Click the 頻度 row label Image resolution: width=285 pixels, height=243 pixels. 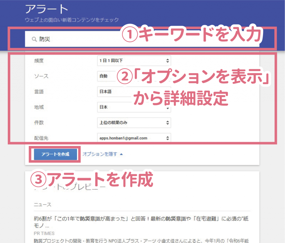point(39,61)
